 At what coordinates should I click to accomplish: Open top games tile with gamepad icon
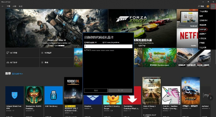click(x=22, y=62)
